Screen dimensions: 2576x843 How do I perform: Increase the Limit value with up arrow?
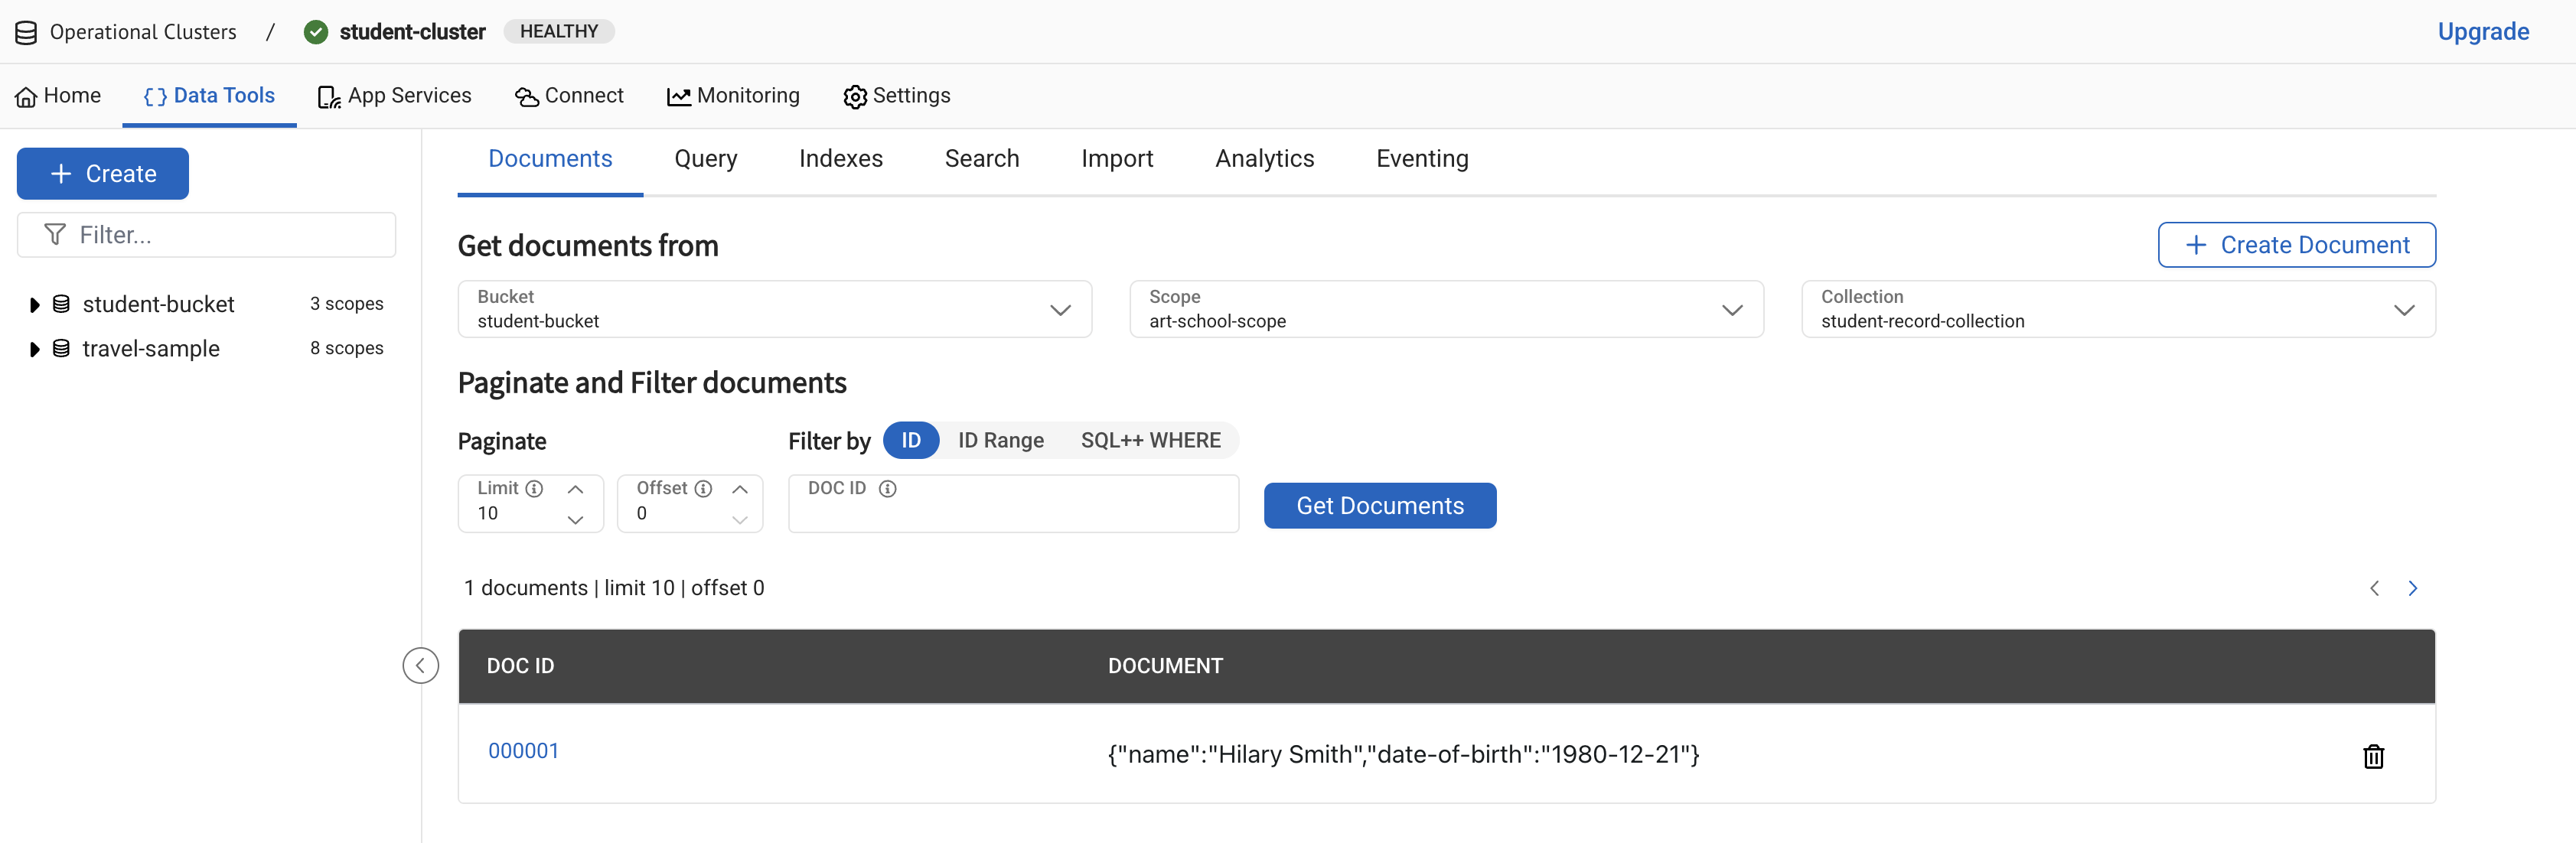[575, 489]
